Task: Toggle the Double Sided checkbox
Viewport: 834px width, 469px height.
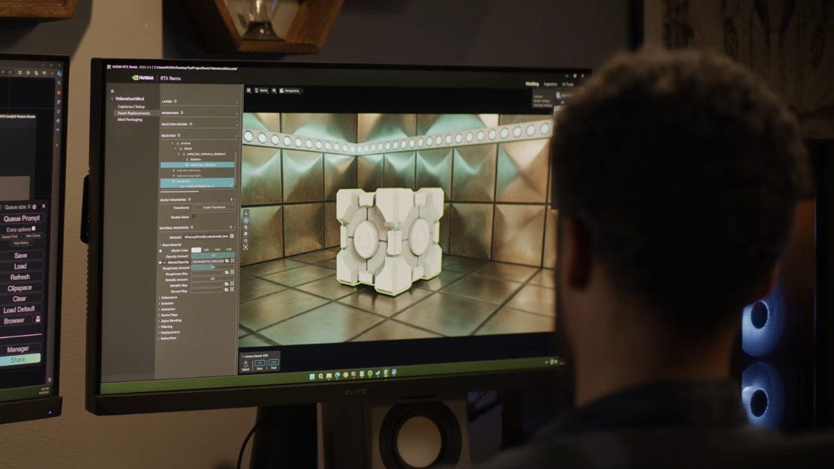Action: pyautogui.click(x=193, y=217)
